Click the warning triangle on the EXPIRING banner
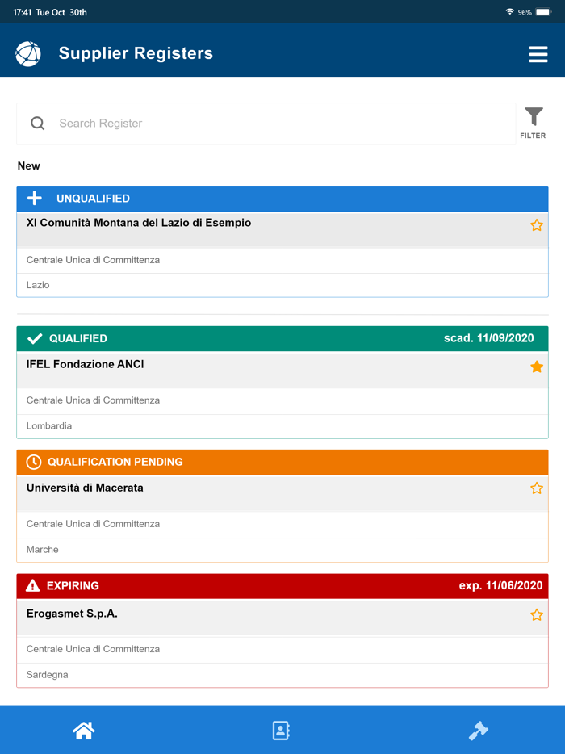Image resolution: width=565 pixels, height=754 pixels. 32,585
